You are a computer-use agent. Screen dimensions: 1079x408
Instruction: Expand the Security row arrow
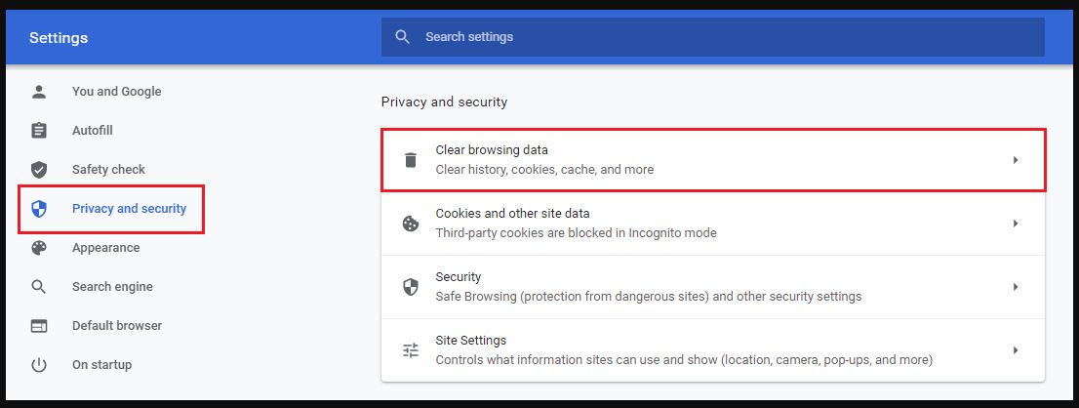click(1016, 287)
